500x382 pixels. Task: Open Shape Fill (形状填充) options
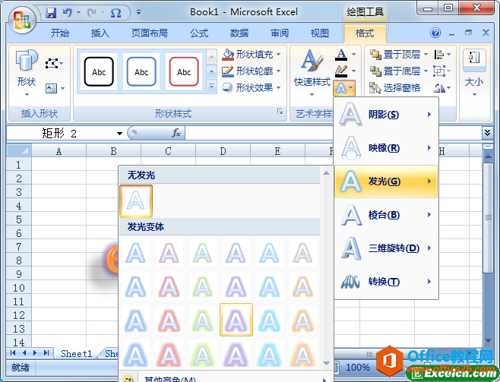[252, 54]
